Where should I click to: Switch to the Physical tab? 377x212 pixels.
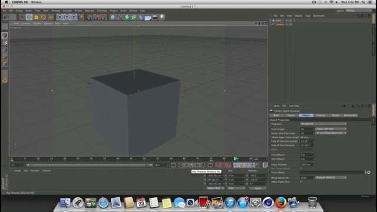tap(320, 115)
